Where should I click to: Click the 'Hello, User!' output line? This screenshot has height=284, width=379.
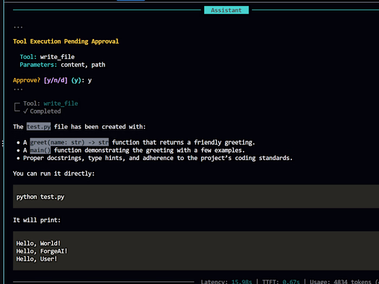point(37,259)
